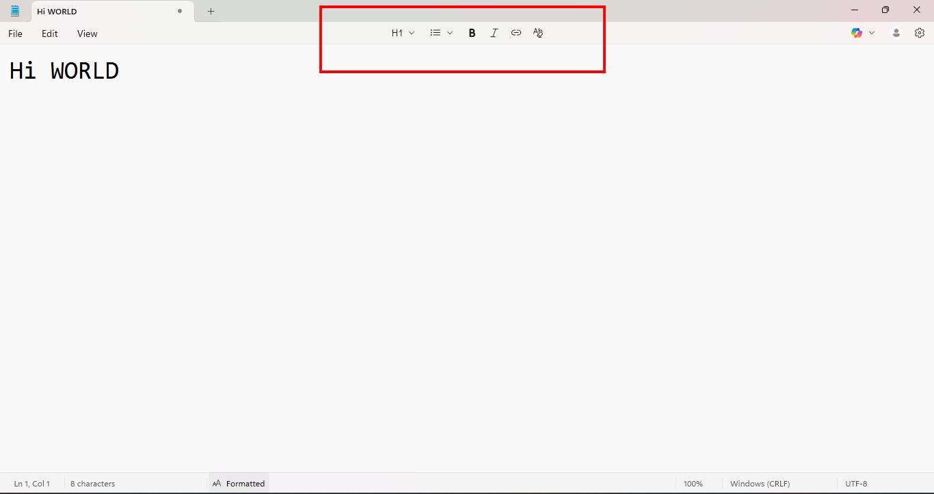Clear formatting with the eraser-text icon
The width and height of the screenshot is (934, 494).
tap(538, 33)
